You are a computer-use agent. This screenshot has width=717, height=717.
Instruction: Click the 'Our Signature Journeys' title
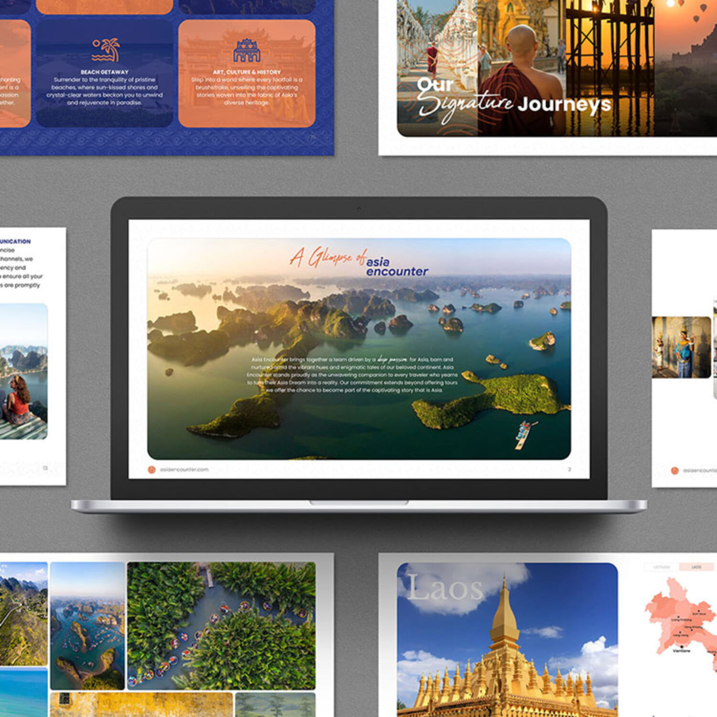514,101
